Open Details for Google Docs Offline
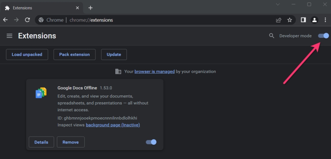 (x=41, y=142)
